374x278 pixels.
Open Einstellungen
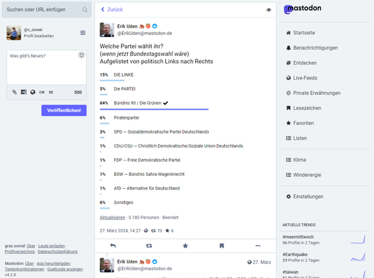305,196
